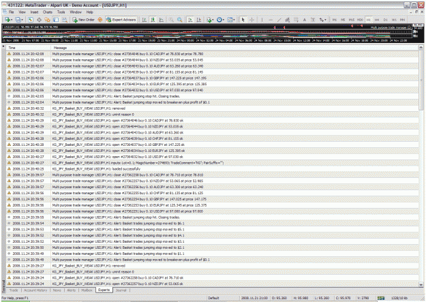The height and width of the screenshot is (302, 426).
Task: Select the Equidistant Channel tool
Action: pyautogui.click(x=288, y=20)
